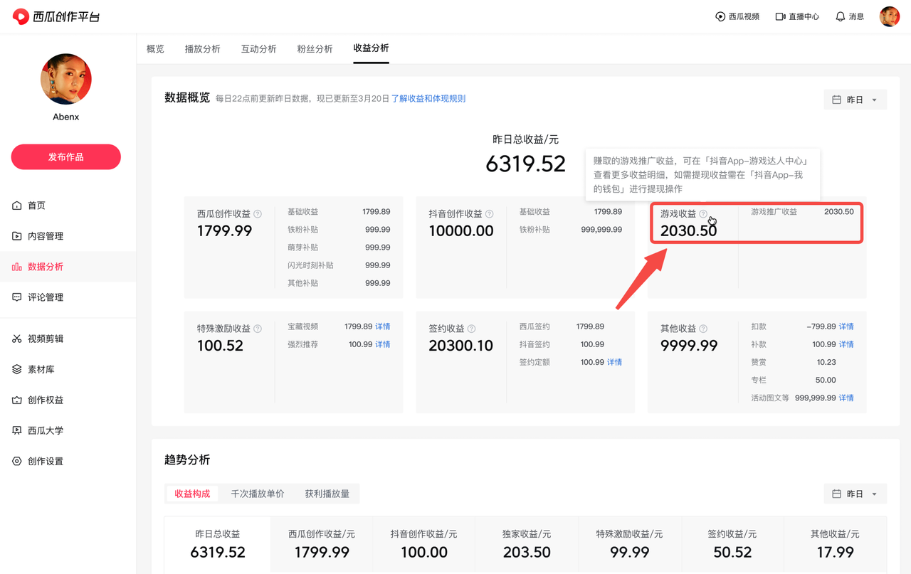Viewport: 911px width, 574px height.
Task: Click the 闪光时刻补贴 row
Action: pos(339,265)
